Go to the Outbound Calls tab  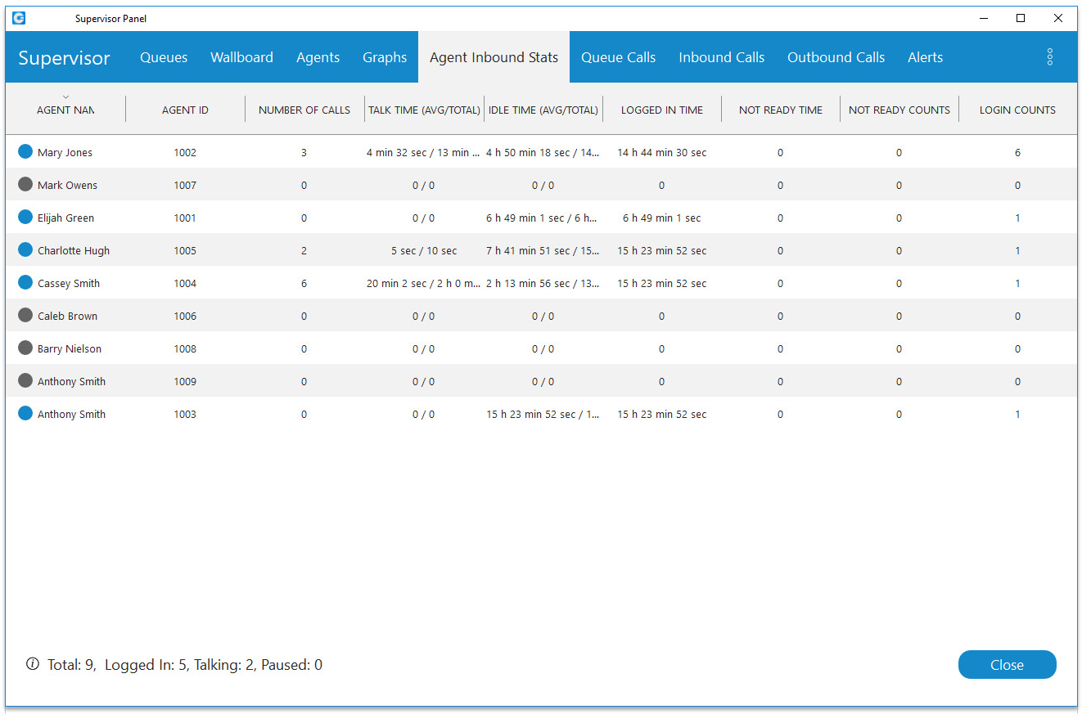[836, 57]
